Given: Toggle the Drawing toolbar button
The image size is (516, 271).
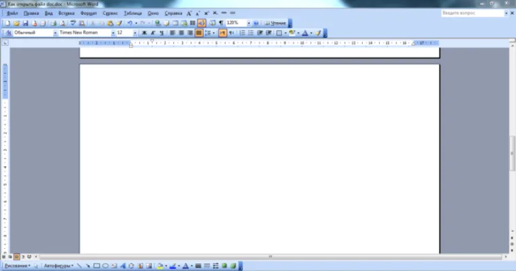Looking at the screenshot, I should tap(202, 23).
